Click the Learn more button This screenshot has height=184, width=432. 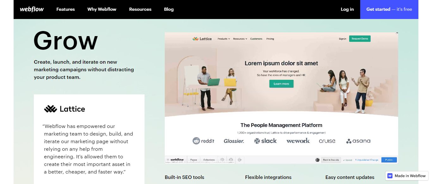[x=281, y=84]
